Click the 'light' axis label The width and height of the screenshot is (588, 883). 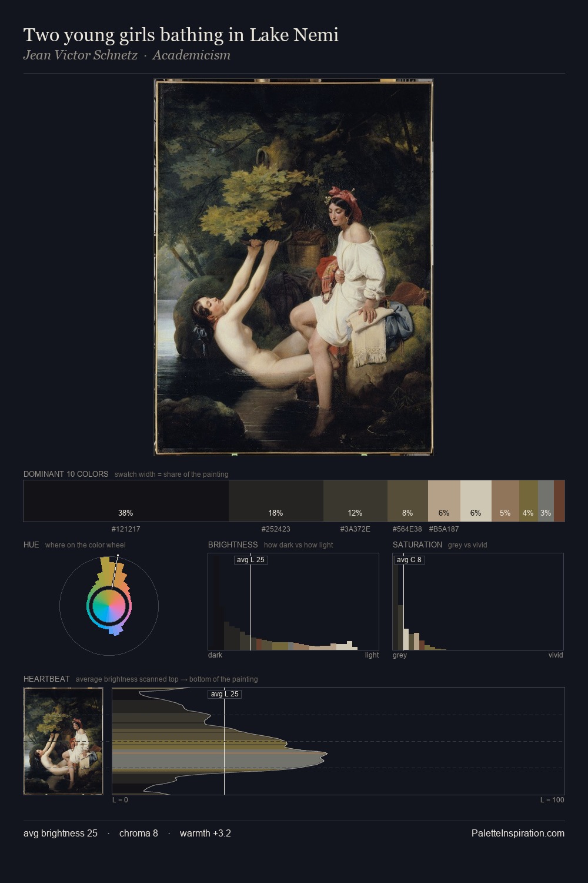pos(372,655)
